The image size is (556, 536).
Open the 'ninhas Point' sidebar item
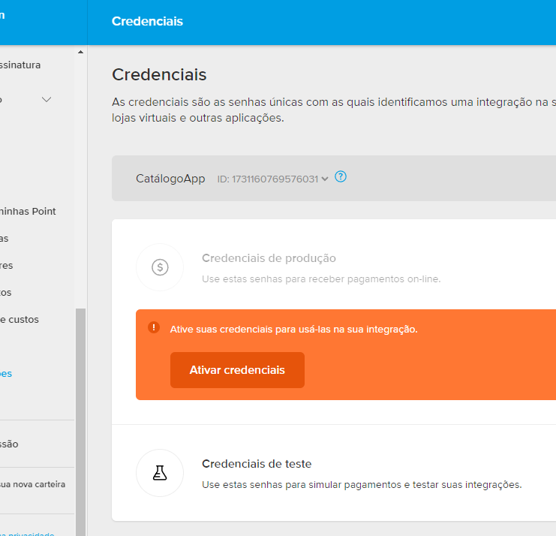28,212
